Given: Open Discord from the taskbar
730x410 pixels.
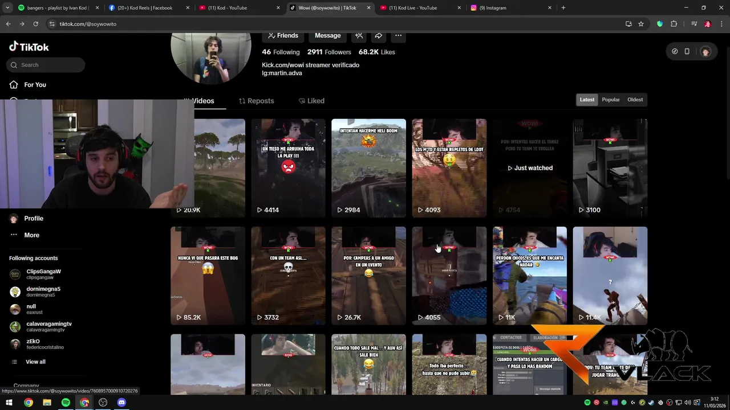Looking at the screenshot, I should [121, 403].
